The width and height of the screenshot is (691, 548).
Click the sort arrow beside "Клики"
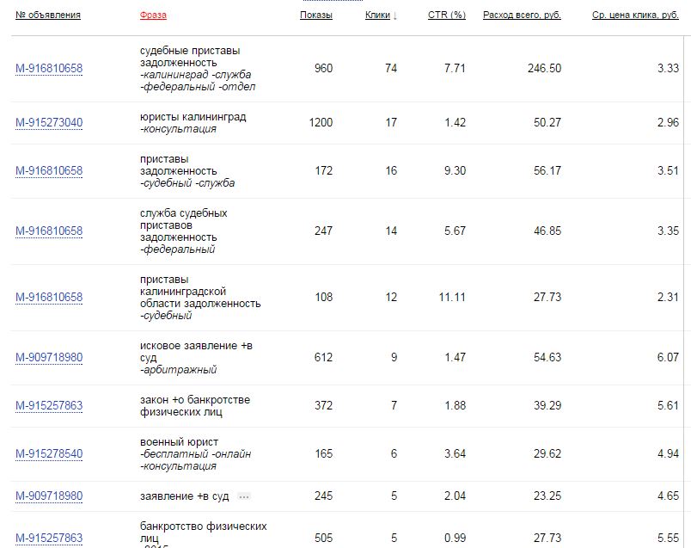click(394, 15)
